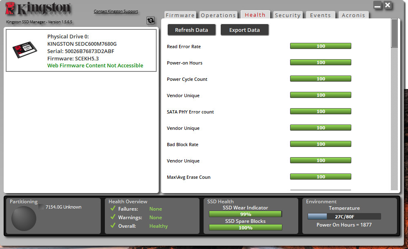Click the Bad Block Rate label
The width and height of the screenshot is (408, 249).
182,145
